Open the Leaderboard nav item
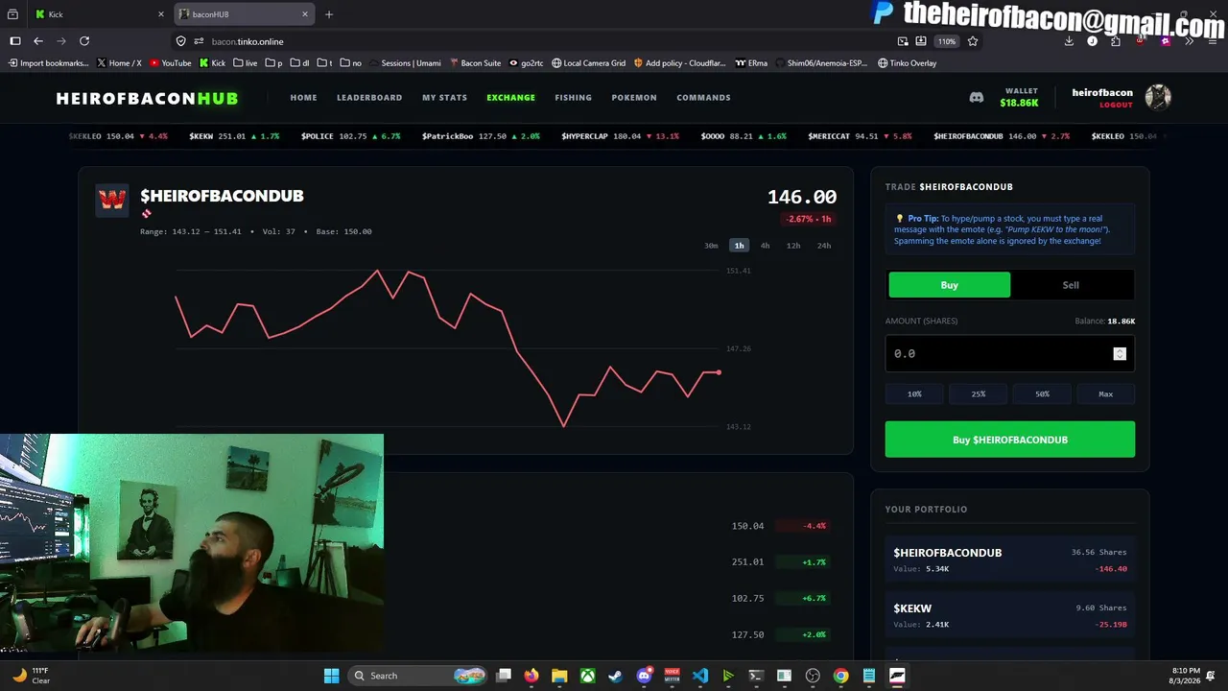This screenshot has height=691, width=1228. click(x=369, y=98)
